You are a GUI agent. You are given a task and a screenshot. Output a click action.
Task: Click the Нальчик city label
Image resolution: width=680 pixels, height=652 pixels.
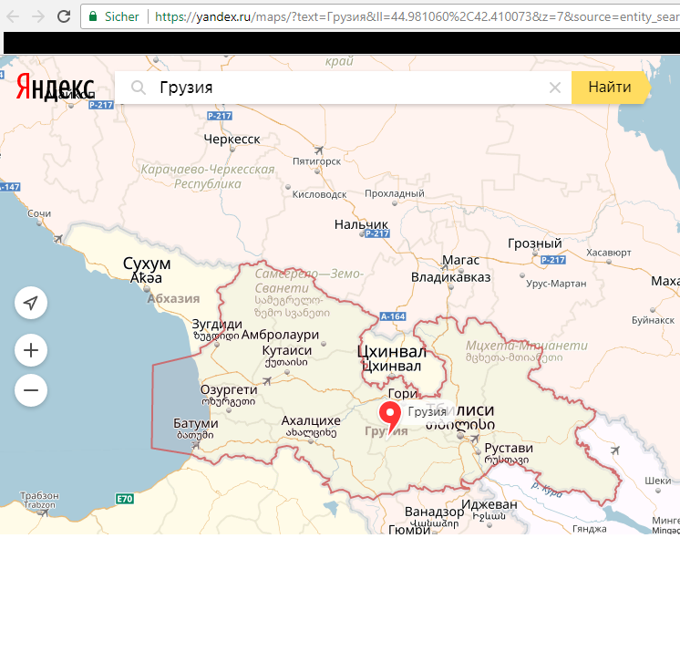[x=361, y=224]
